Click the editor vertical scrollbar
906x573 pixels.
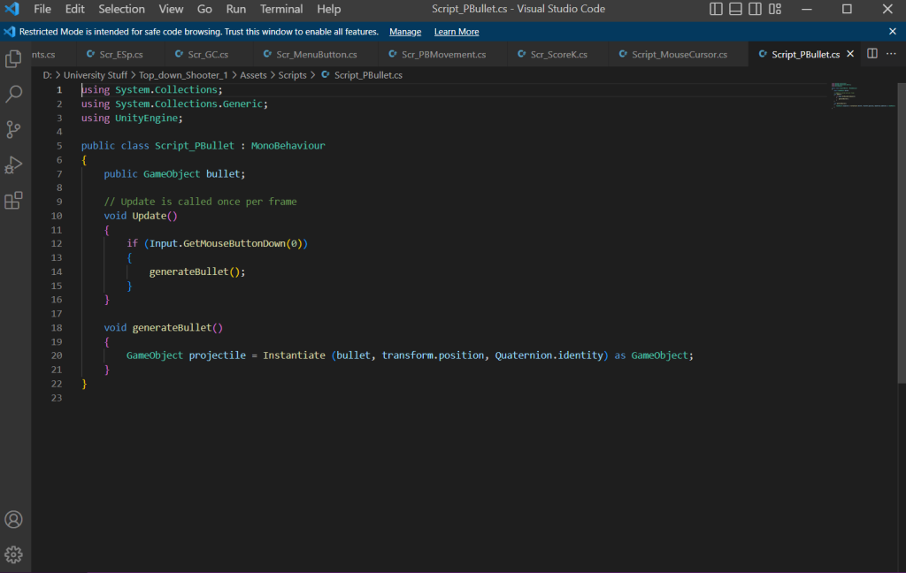[x=902, y=230]
